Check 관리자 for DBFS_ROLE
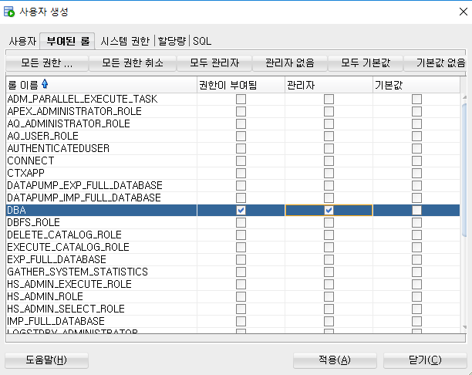 tap(329, 222)
